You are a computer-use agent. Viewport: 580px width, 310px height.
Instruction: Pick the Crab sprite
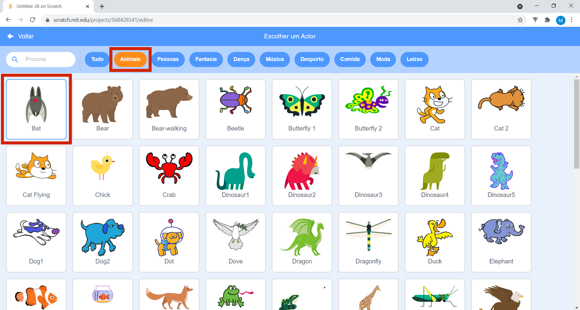click(169, 176)
